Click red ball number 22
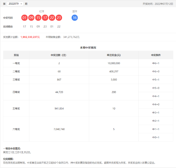The height and width of the screenshot is (168, 176). [x=52, y=18]
